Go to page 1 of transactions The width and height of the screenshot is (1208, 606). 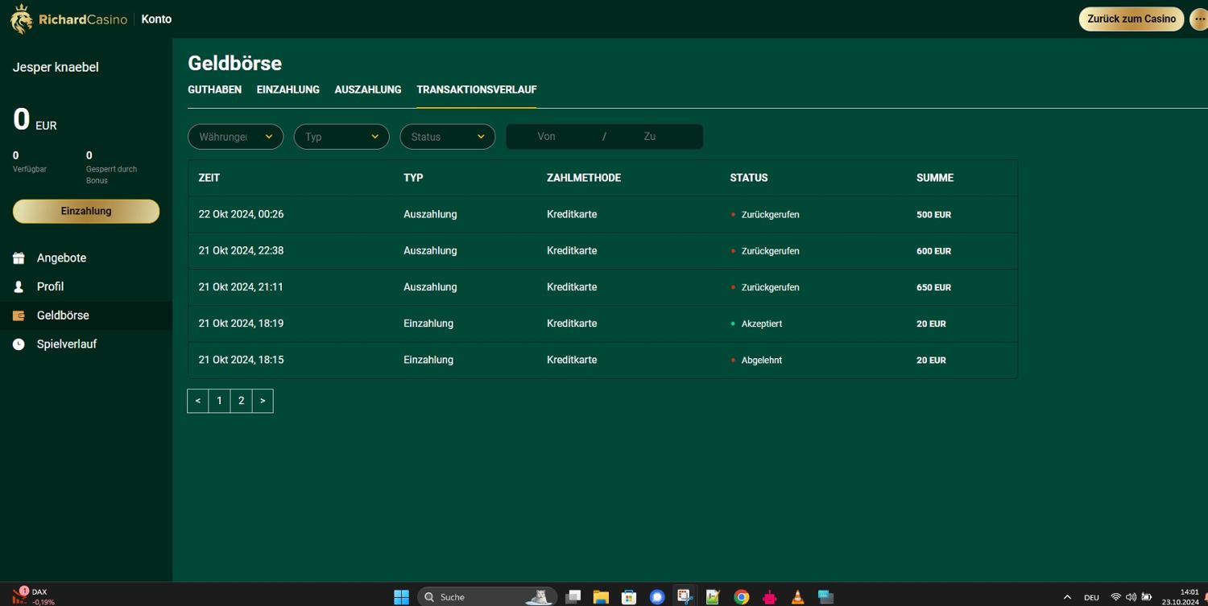click(219, 401)
